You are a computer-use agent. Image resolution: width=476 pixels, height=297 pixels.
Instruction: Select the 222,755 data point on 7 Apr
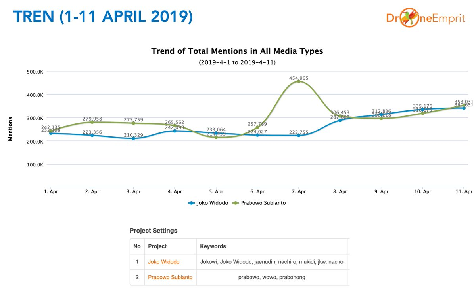click(x=299, y=135)
